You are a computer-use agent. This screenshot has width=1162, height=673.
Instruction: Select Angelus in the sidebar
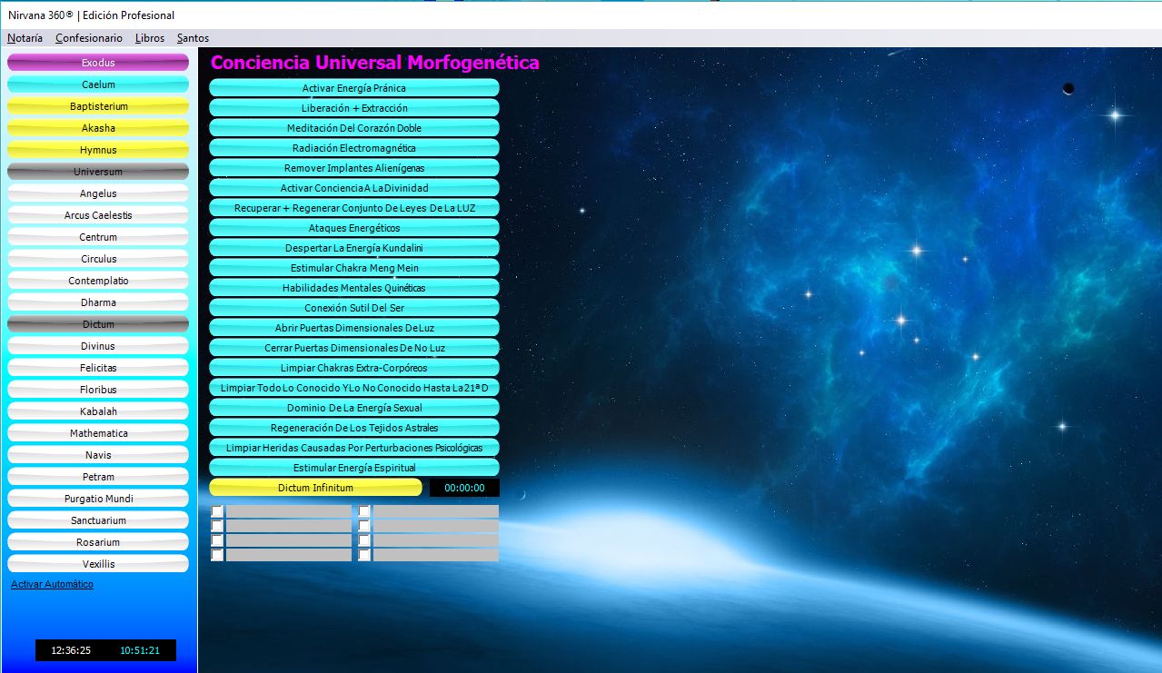98,193
